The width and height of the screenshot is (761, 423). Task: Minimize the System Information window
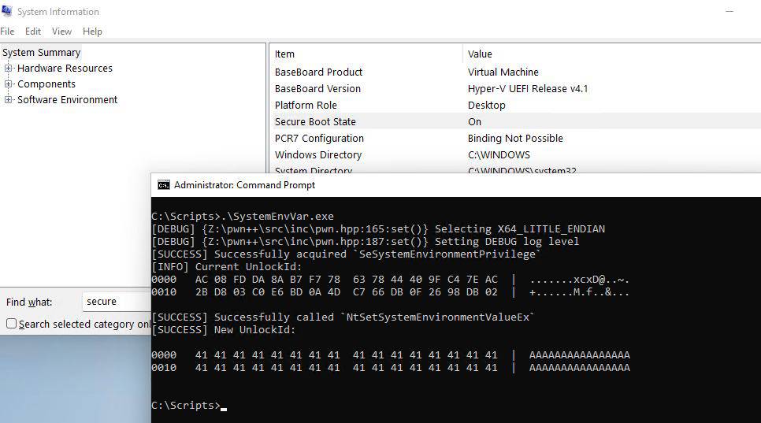[x=731, y=11]
